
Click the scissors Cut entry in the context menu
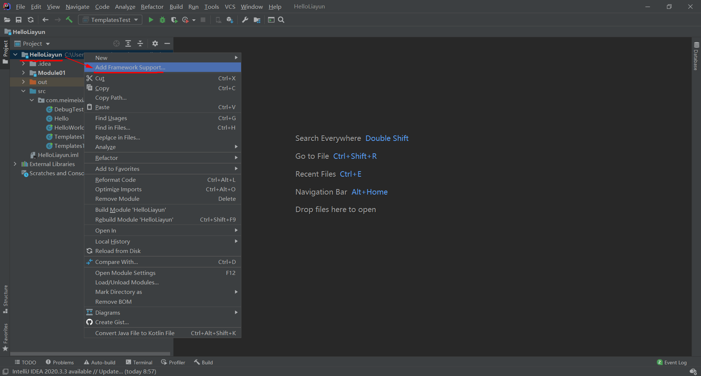coord(162,78)
